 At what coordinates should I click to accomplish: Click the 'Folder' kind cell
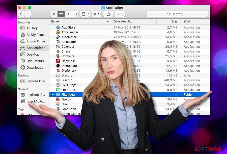(188, 95)
